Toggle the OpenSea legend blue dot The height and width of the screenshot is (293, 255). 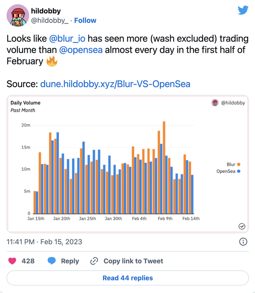pos(239,171)
